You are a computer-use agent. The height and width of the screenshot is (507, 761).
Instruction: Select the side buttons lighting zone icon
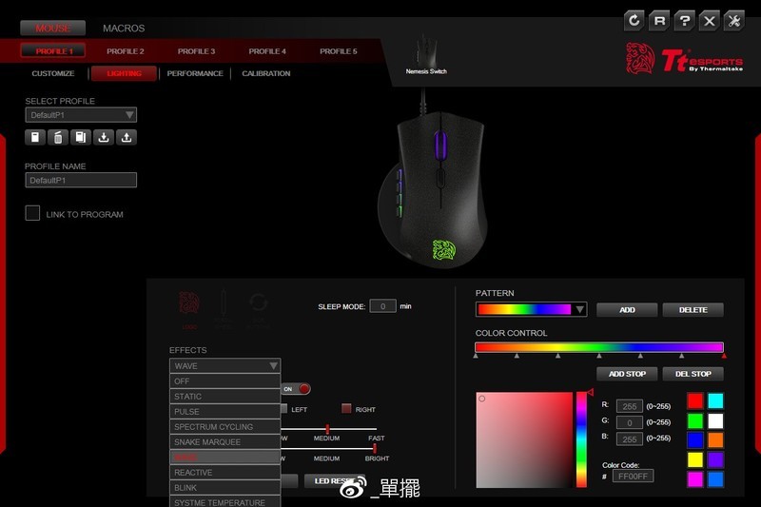(258, 308)
